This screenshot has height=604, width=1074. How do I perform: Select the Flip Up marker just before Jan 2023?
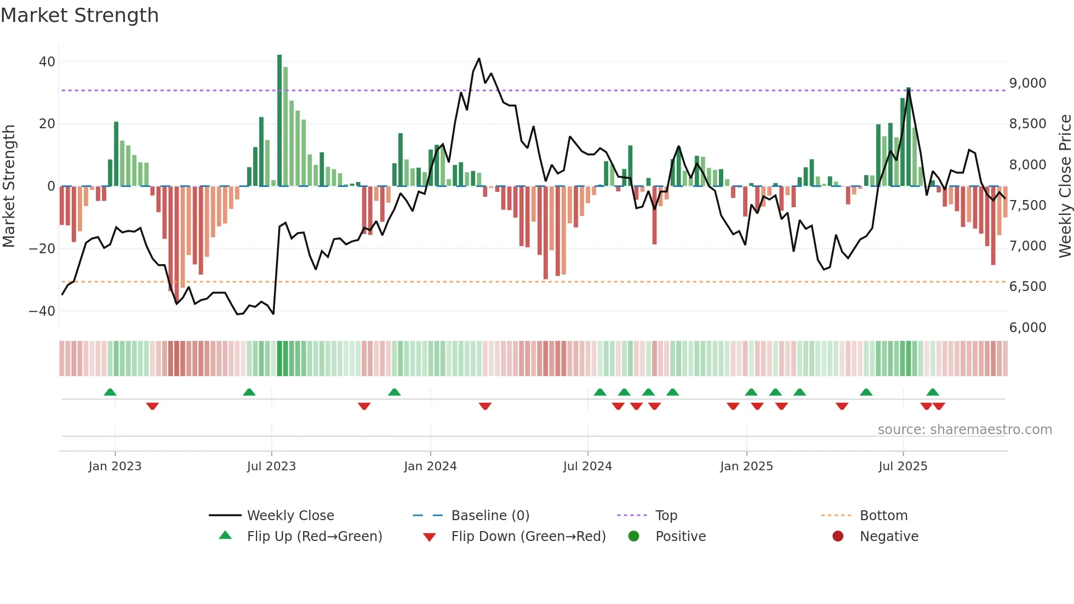(110, 392)
